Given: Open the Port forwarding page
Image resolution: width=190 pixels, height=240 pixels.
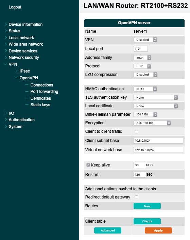Looking at the screenshot, I should 44,92.
